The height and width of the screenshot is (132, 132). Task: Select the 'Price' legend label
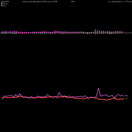tap(4, 6)
